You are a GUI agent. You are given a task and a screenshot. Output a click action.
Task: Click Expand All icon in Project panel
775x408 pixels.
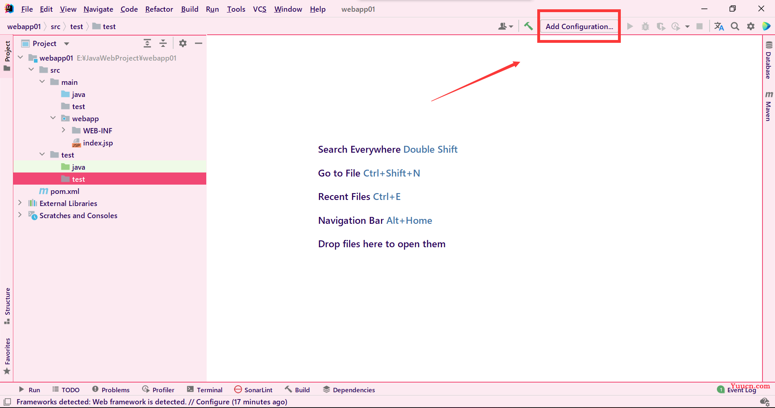coord(147,43)
